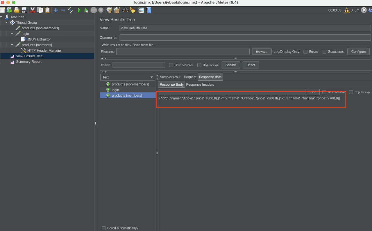
Task: Click the green shield beside login result
Action: [108, 90]
